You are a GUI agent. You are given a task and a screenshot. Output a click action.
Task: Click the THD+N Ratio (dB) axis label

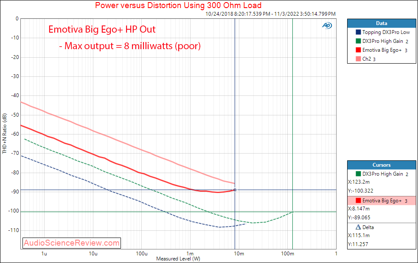point(4,134)
